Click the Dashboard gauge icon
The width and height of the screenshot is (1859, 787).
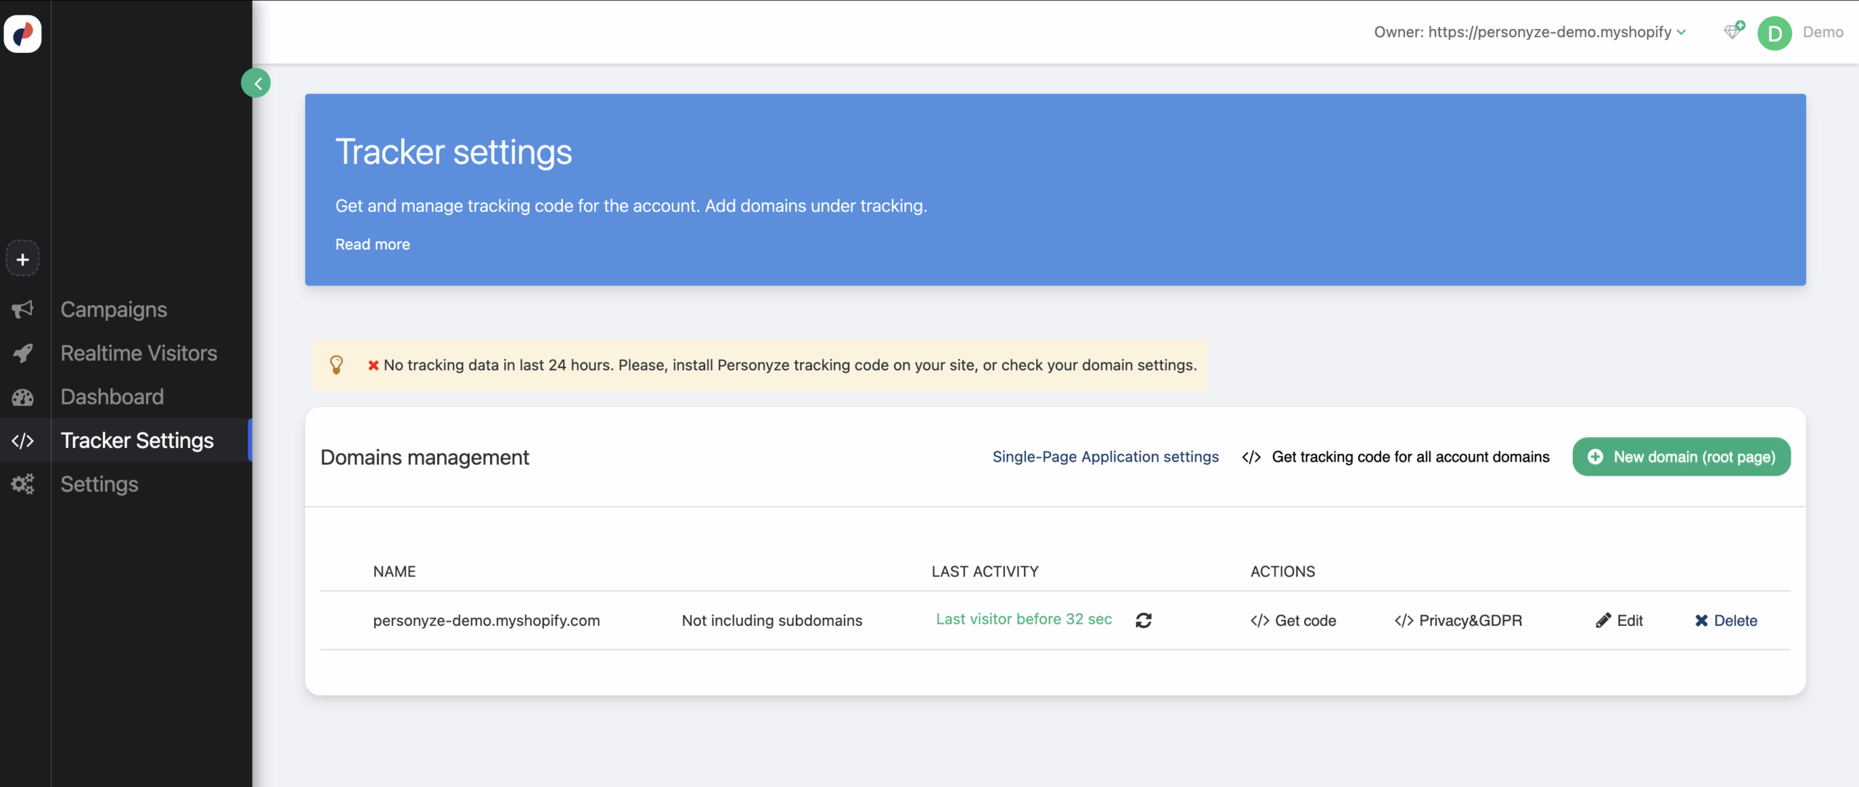pyautogui.click(x=23, y=397)
